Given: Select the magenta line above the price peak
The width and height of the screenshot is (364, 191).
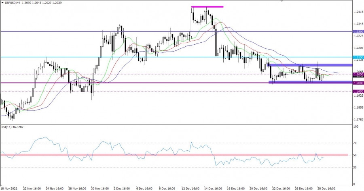Looking at the screenshot, I should 207,7.
